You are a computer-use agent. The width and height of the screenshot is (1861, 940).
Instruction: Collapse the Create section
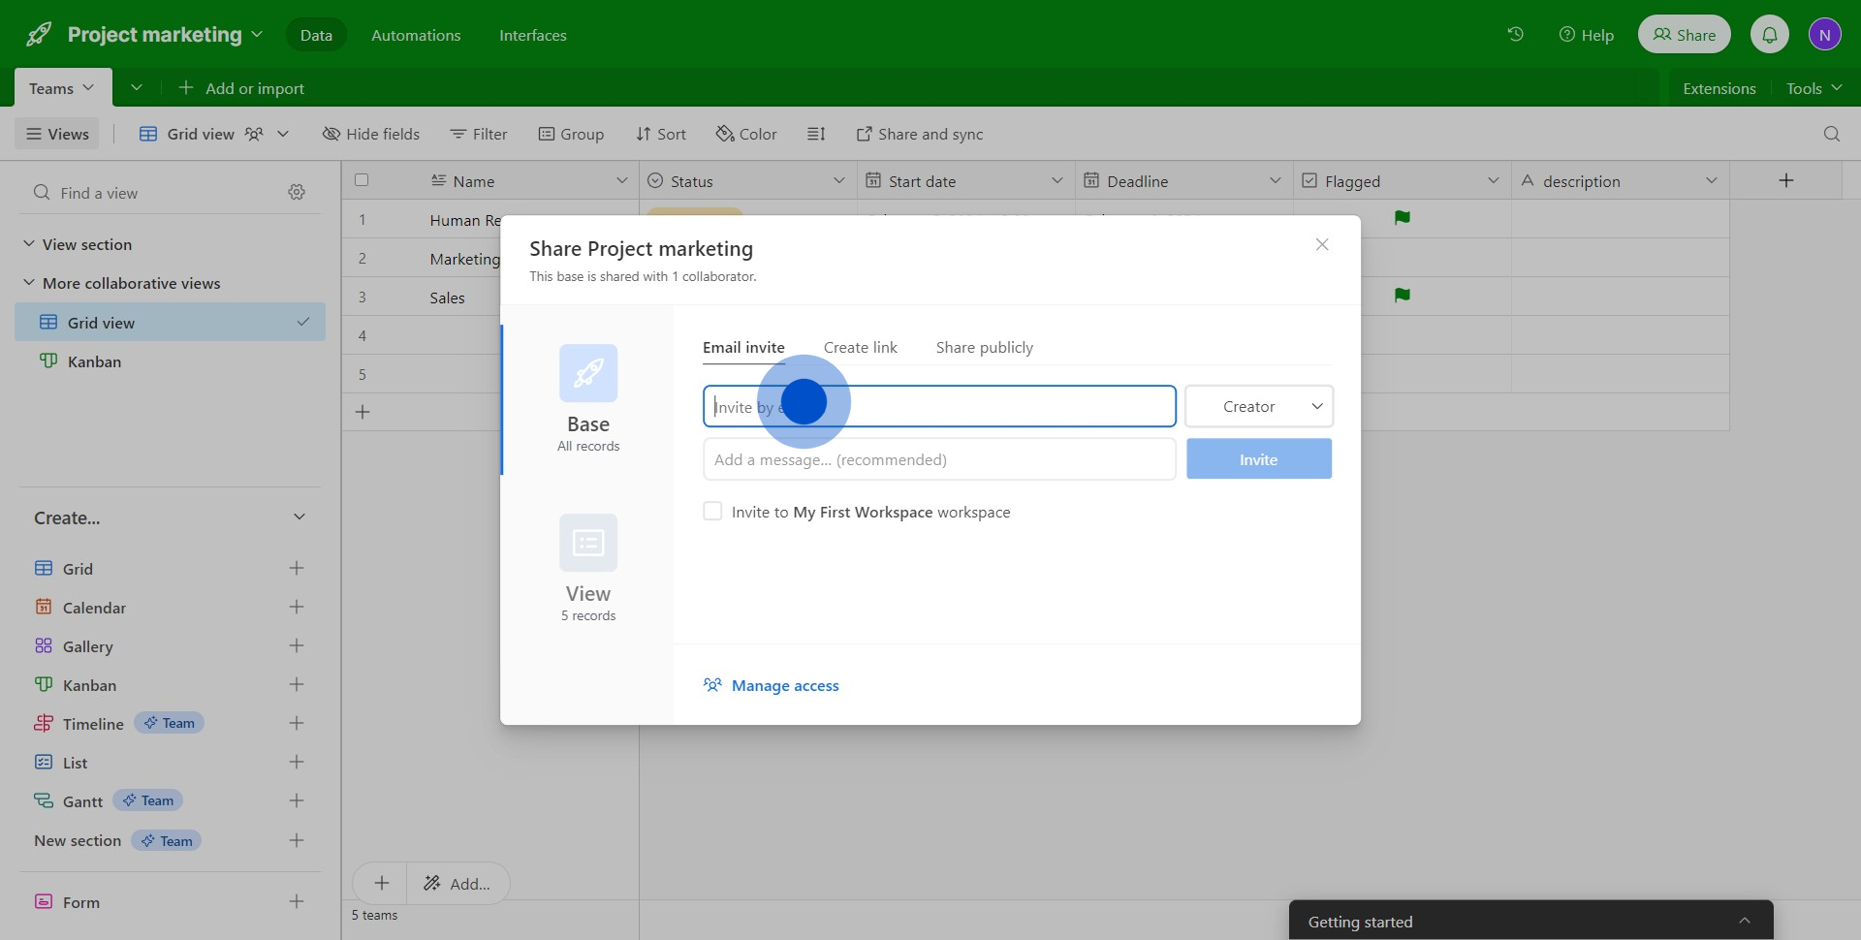(x=299, y=517)
